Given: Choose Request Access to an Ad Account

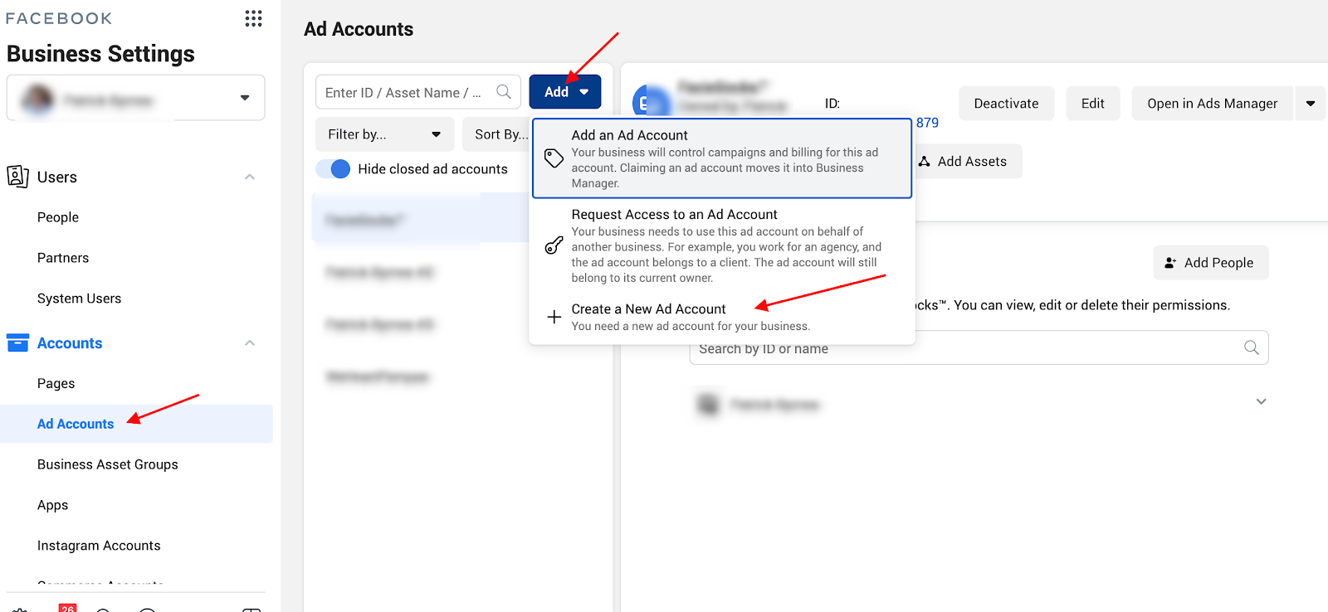Looking at the screenshot, I should [674, 215].
